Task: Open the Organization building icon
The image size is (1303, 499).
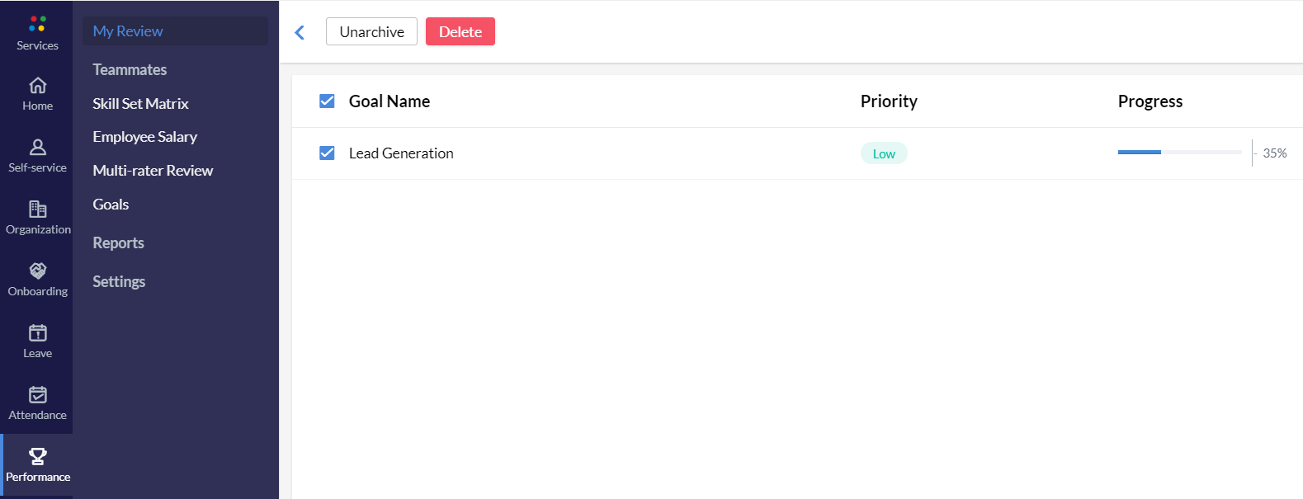Action: [37, 209]
